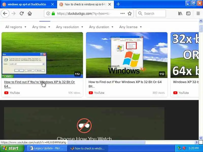Switch to 'windows xp sp4 at DuckDuckGo' tab
The width and height of the screenshot is (203, 152).
[27, 4]
